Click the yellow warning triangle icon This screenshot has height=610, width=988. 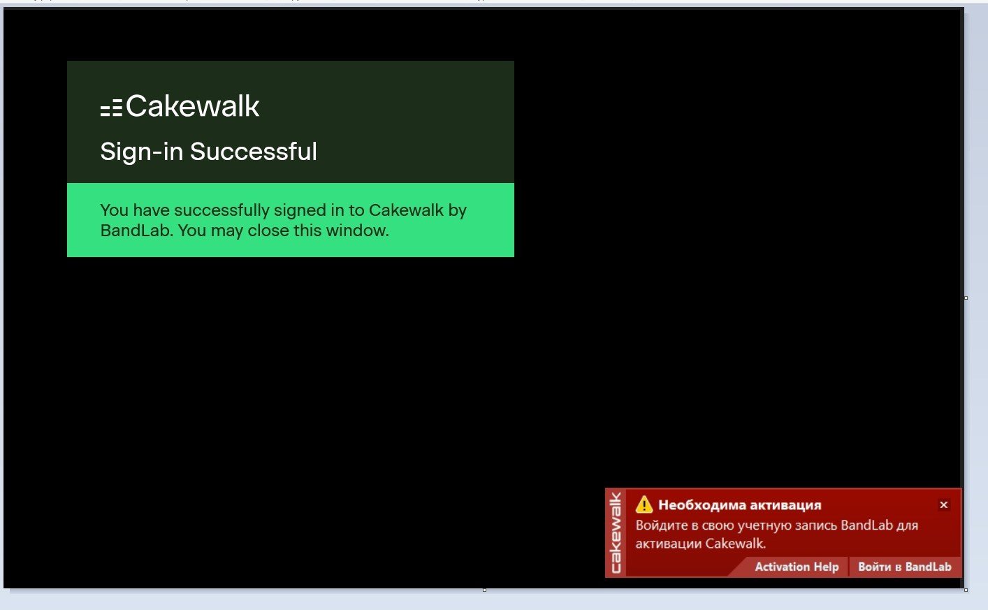coord(644,504)
